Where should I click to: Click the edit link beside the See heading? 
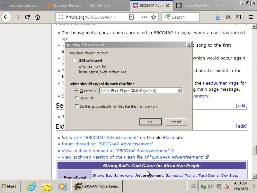(242, 106)
